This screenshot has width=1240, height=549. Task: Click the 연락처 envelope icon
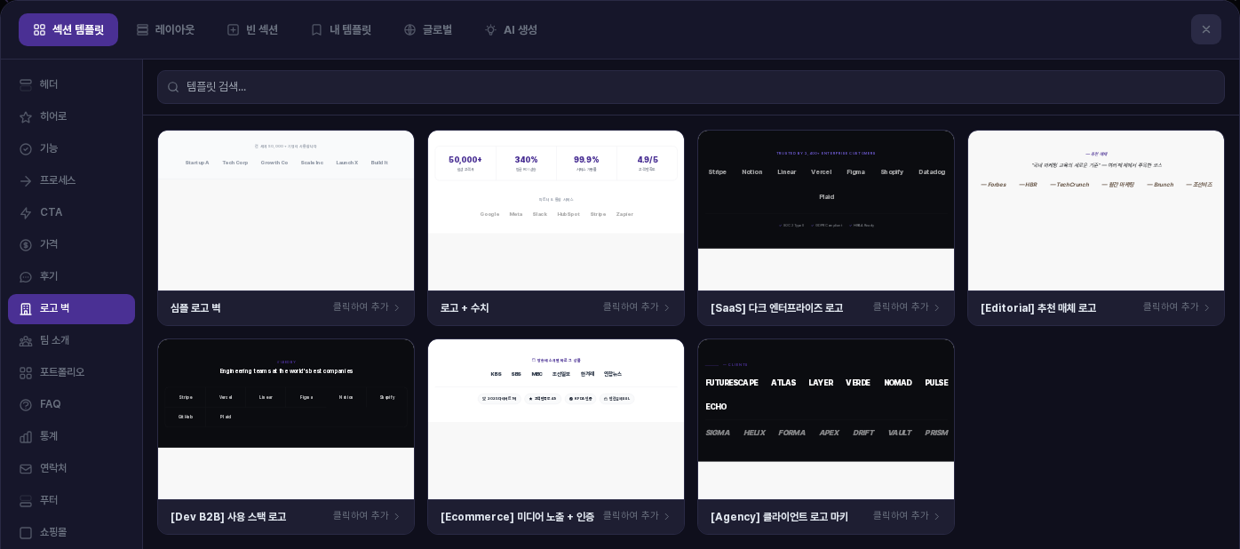pos(26,469)
